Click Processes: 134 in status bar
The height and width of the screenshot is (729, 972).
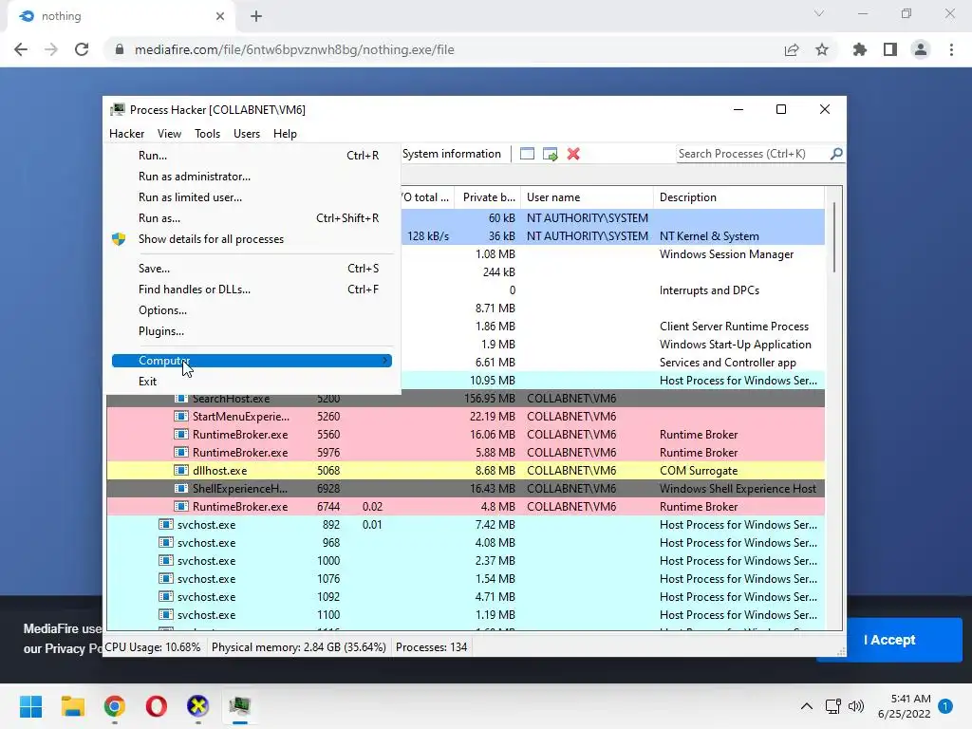pos(432,647)
